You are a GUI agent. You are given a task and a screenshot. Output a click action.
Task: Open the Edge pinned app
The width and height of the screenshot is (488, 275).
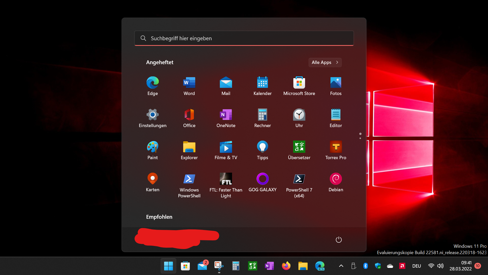[153, 86]
